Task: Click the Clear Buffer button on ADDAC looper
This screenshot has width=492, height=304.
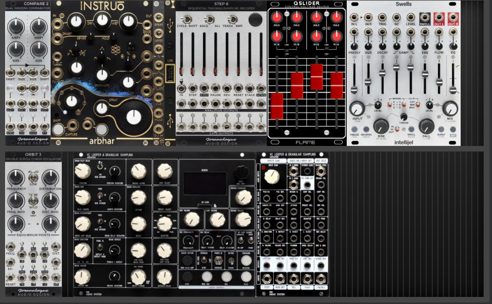Action: (187, 260)
